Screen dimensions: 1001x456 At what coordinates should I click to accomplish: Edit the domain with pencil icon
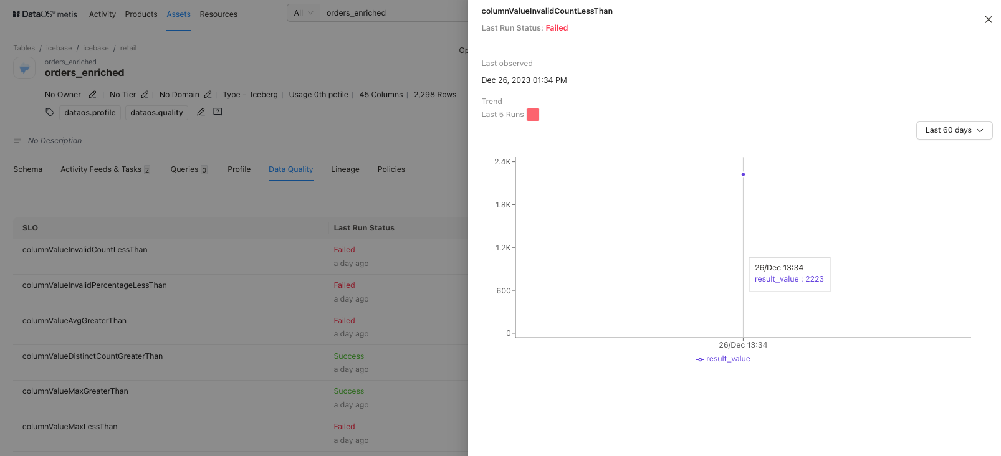208,95
